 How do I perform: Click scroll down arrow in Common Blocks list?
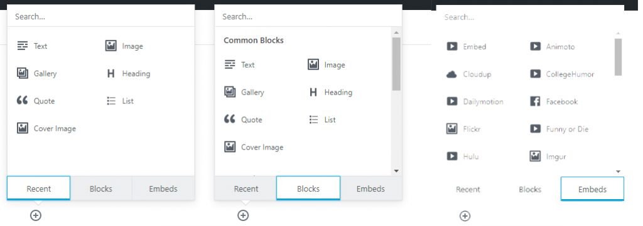pyautogui.click(x=396, y=171)
